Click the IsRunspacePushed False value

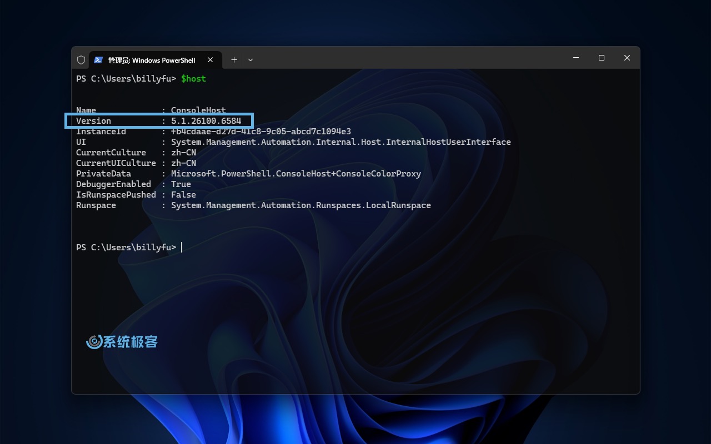point(183,195)
